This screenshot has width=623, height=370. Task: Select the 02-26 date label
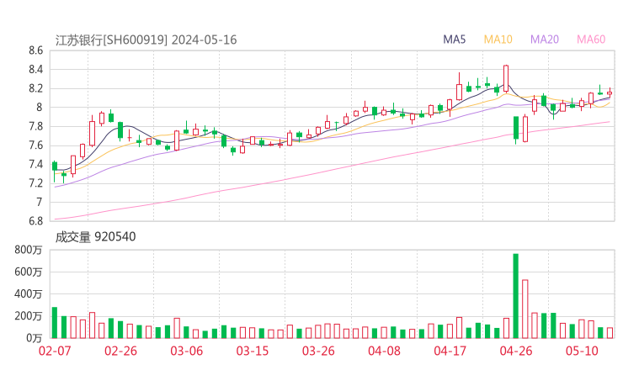click(120, 351)
